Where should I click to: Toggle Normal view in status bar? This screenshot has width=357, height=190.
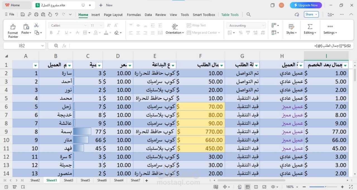coord(247,187)
